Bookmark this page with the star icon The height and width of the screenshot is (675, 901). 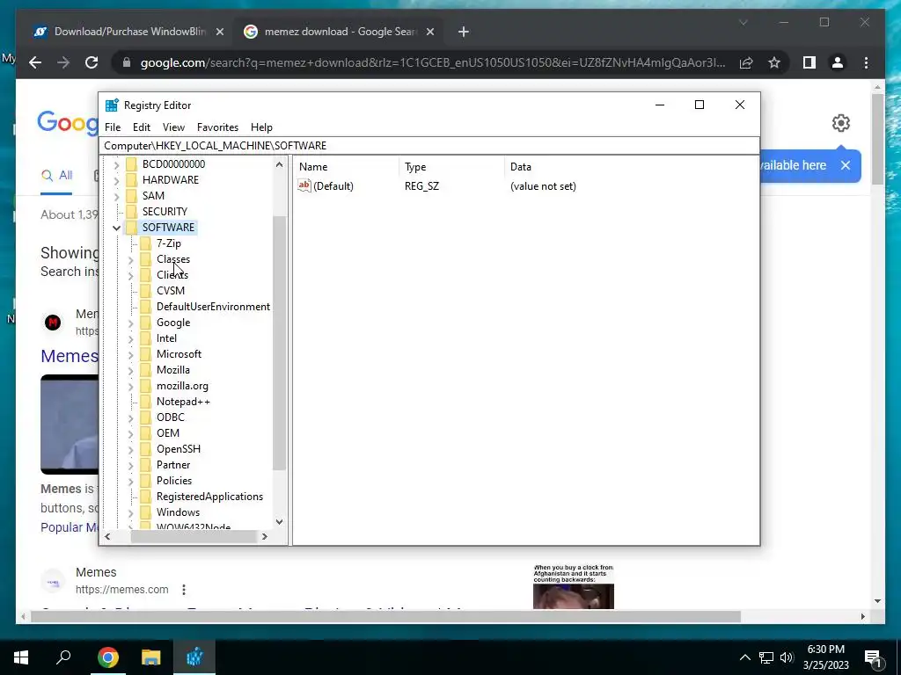[774, 62]
